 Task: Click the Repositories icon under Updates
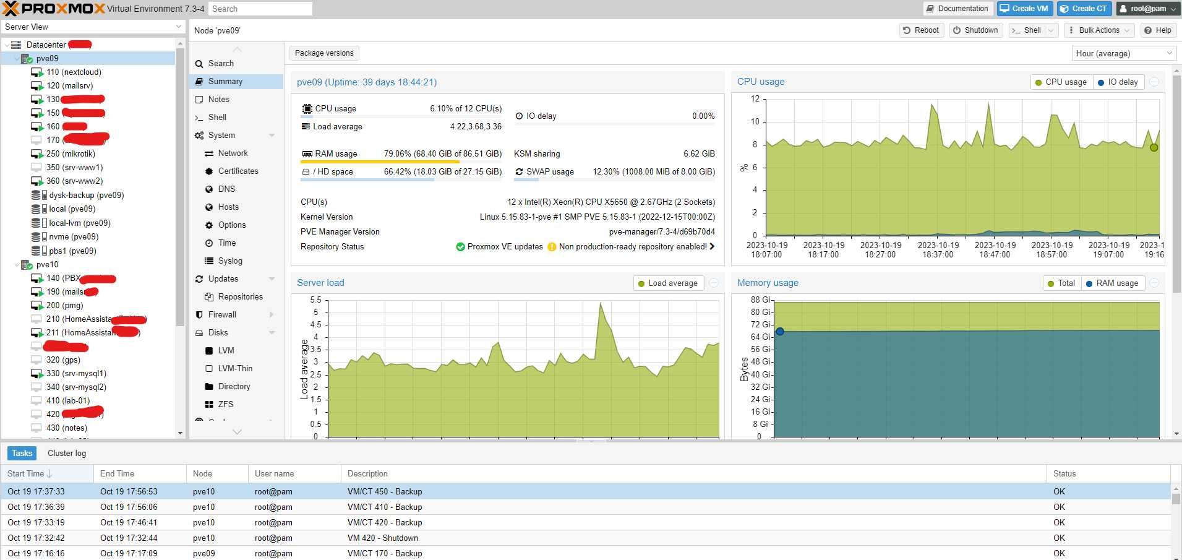coord(209,297)
